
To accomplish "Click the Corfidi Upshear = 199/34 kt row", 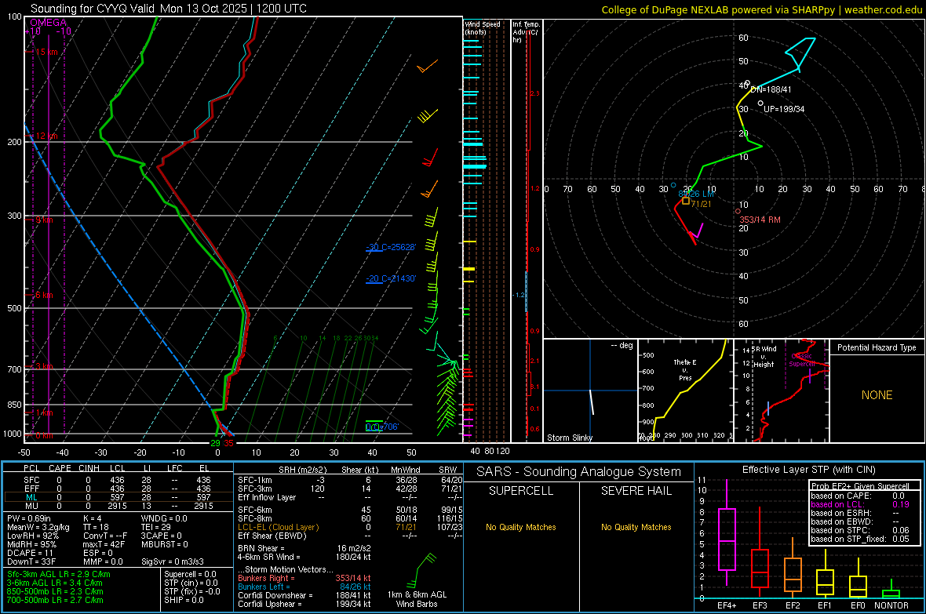I will pos(304,604).
